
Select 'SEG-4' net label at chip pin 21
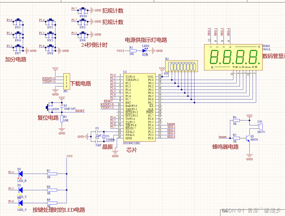click(171, 137)
